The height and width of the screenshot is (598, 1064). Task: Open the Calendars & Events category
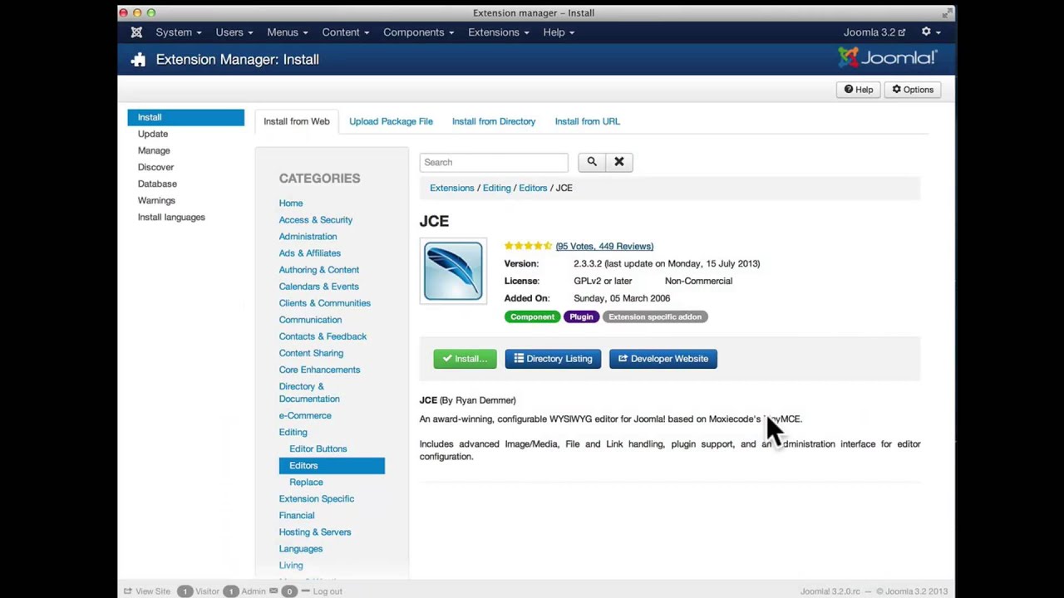(x=319, y=286)
